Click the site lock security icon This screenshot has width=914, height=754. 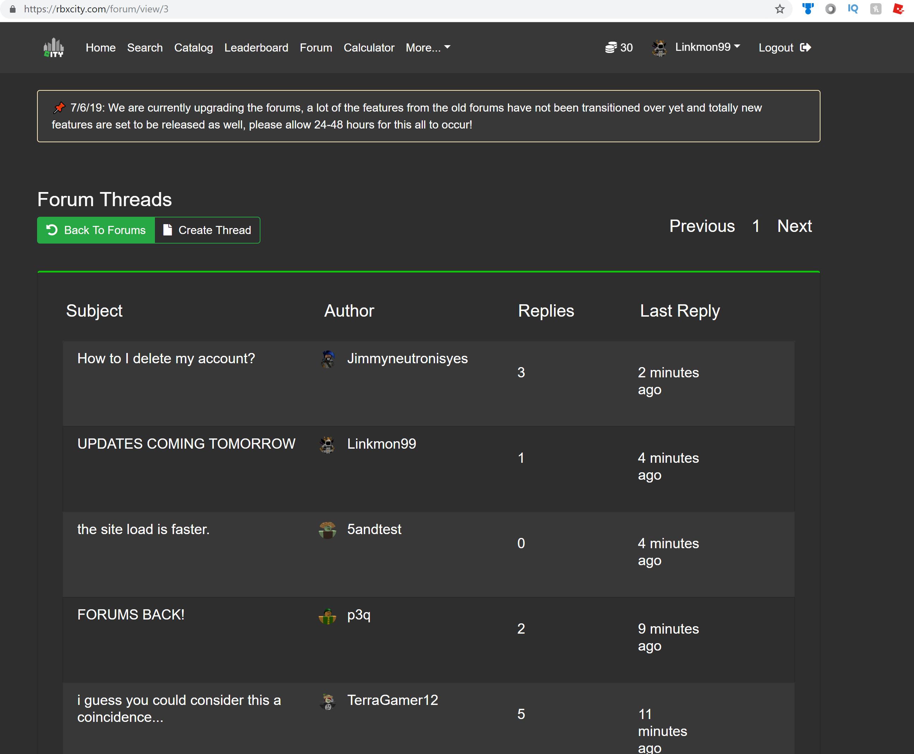point(13,9)
